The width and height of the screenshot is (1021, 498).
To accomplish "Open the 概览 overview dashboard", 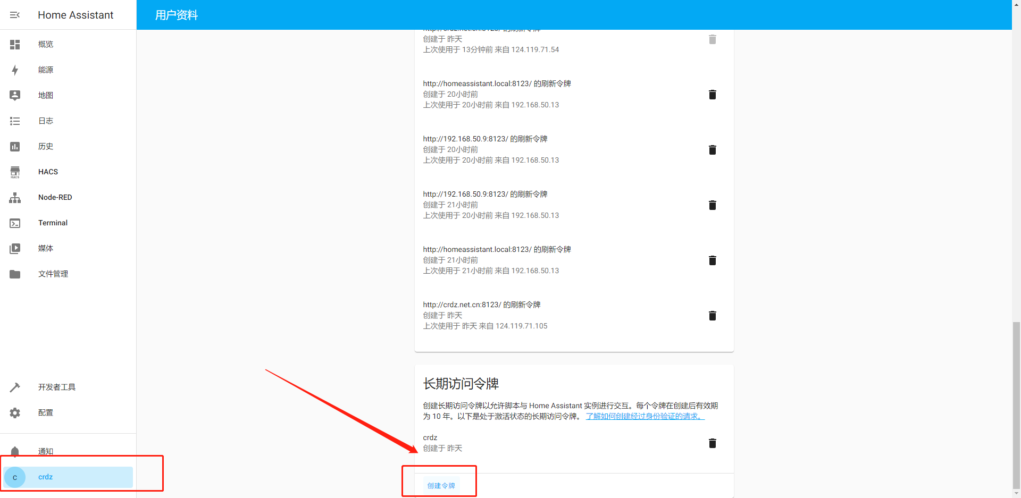I will pyautogui.click(x=46, y=44).
